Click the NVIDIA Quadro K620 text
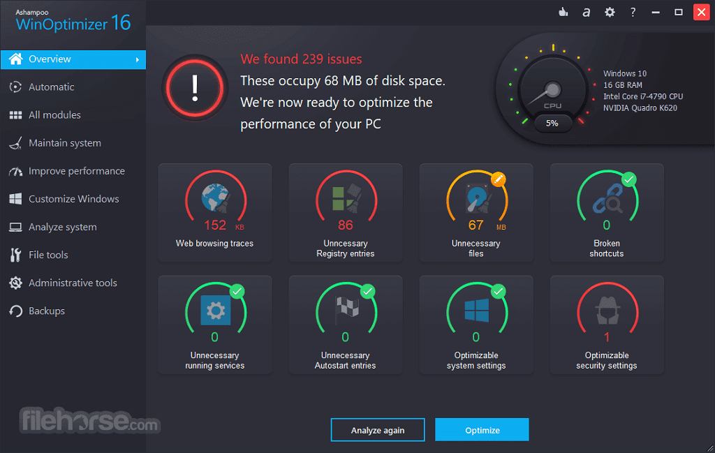The image size is (715, 453). coord(640,108)
